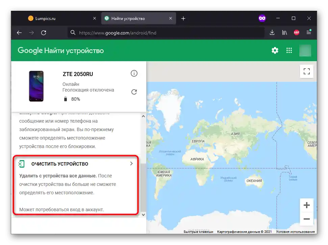Screen dimensions: 328x245
Task: Click the ЮЖНАЯ АМЕРИКА map label
Action: coord(164,174)
